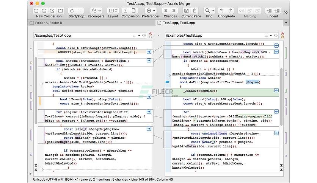
Task: Click the blue bookmark marker in right pane
Action: [x=168, y=82]
